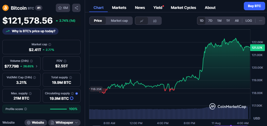Show Volume (24h) info icon
267x126 pixels.
pyautogui.click(x=31, y=61)
